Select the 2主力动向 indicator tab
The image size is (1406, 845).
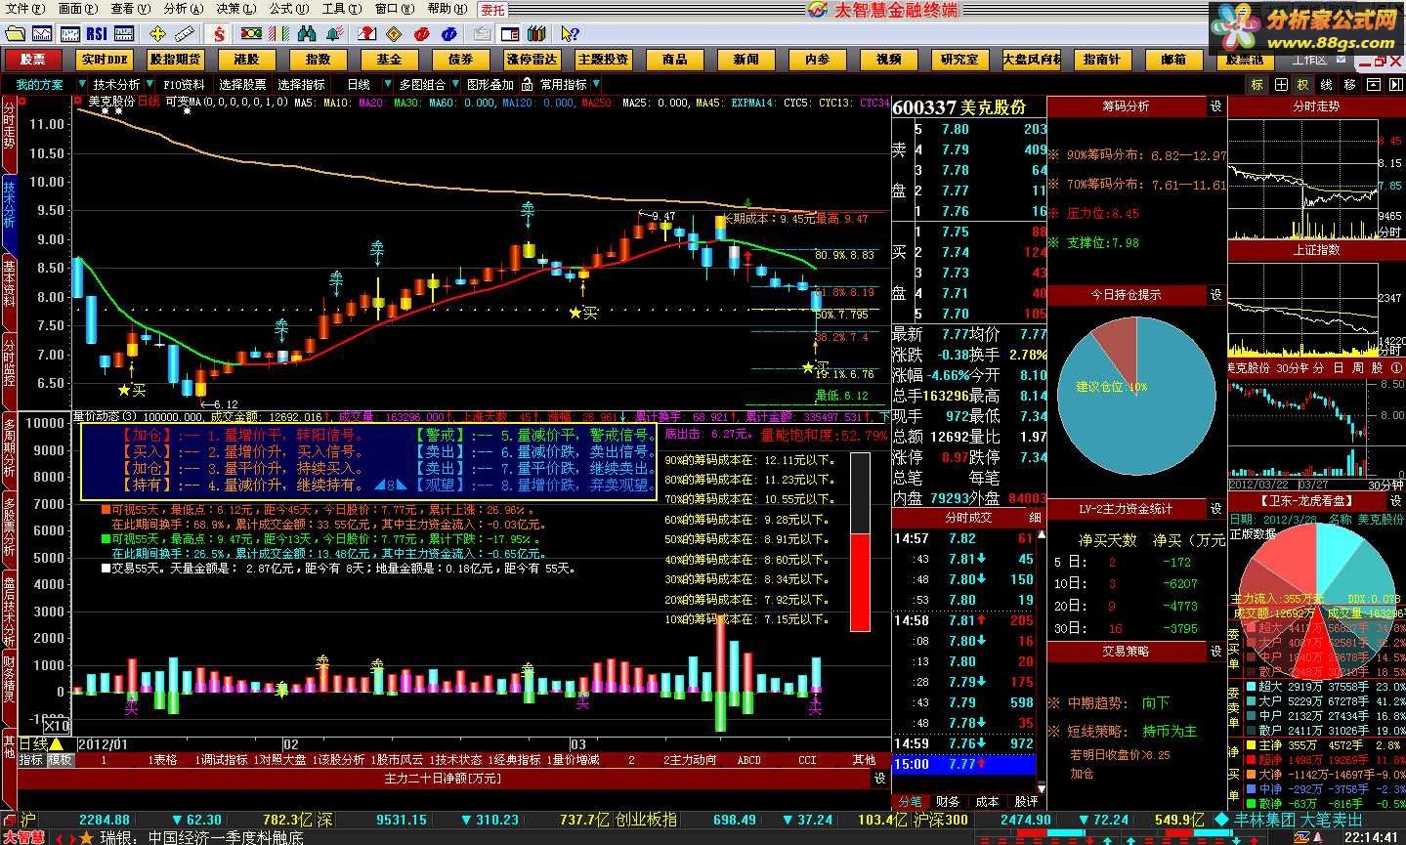click(690, 759)
